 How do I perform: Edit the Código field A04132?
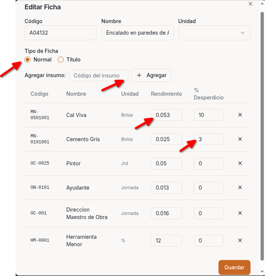pos(60,33)
